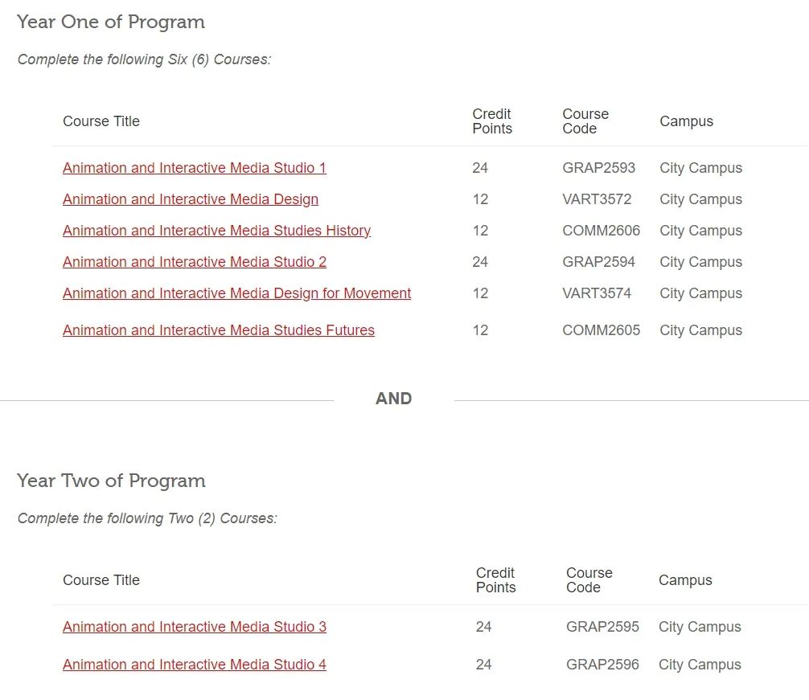
Task: Click Course Title header in Year One table
Action: tap(101, 121)
